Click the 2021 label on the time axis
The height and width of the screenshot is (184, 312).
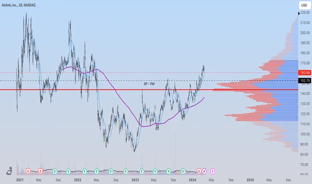point(20,180)
